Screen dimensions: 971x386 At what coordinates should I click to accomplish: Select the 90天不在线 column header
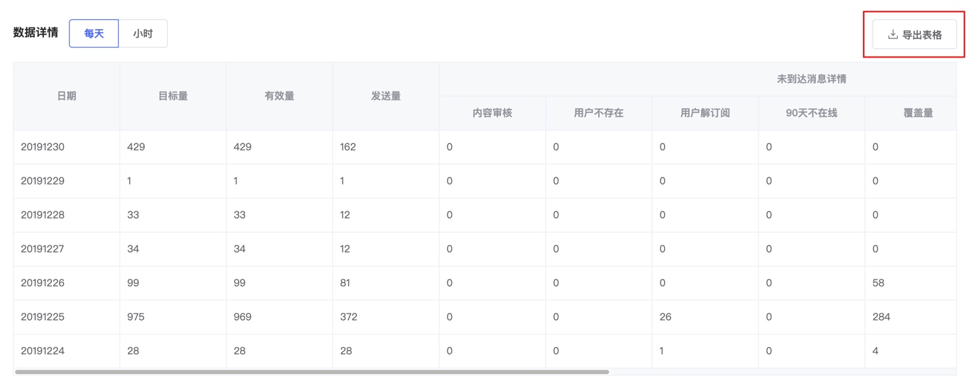pos(811,113)
